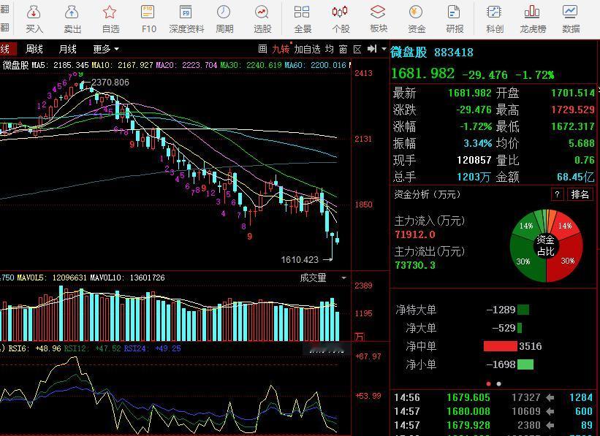
Task: Click the MA60: 2200.016 label
Action: click(315, 66)
